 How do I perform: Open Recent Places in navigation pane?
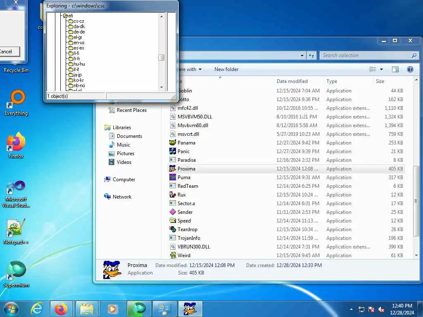128,110
